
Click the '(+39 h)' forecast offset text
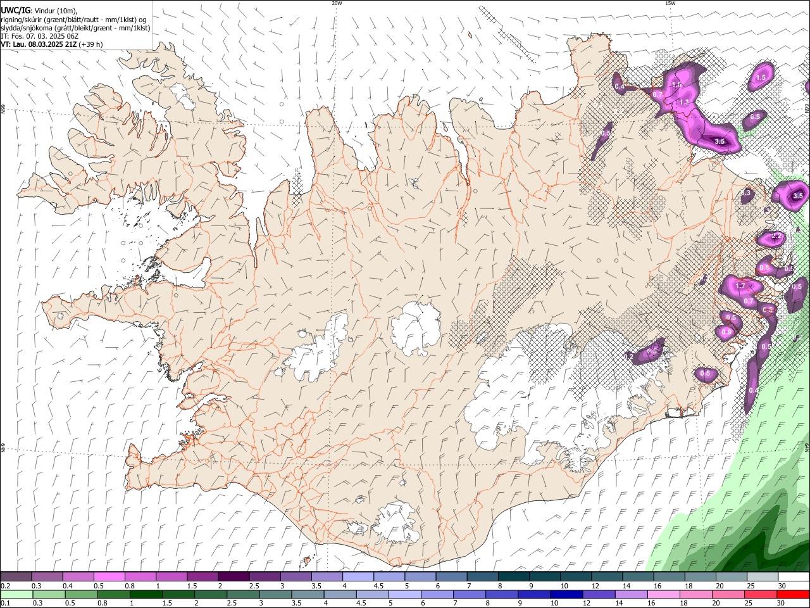(90, 44)
